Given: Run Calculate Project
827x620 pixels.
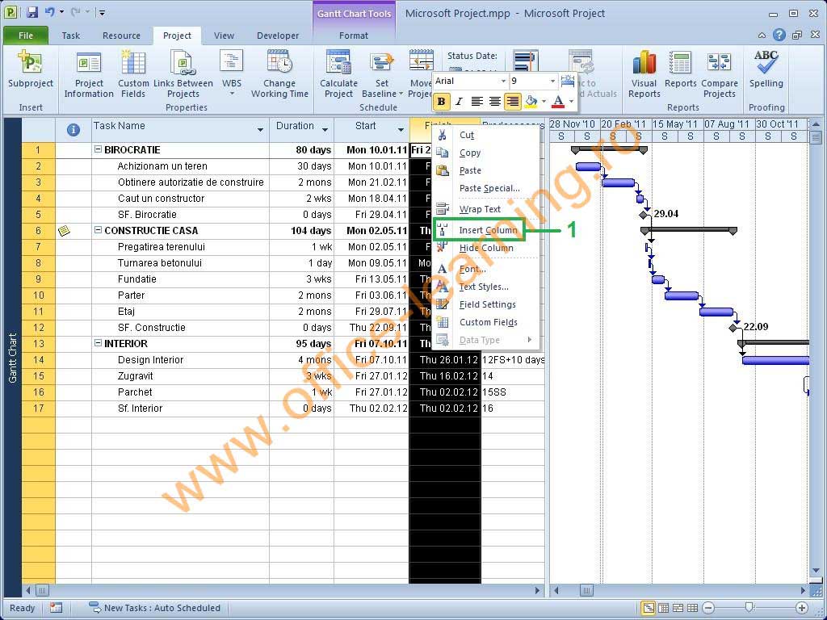Looking at the screenshot, I should point(338,74).
